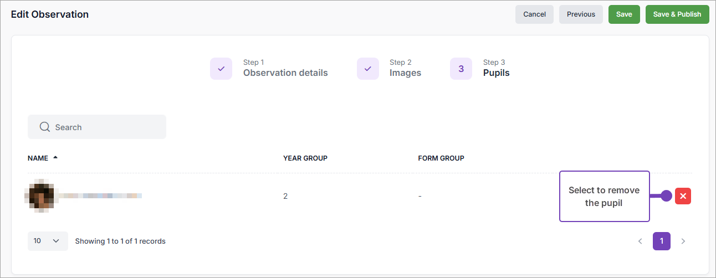
Task: Click the Step 1 checkmark icon
Action: coord(221,69)
